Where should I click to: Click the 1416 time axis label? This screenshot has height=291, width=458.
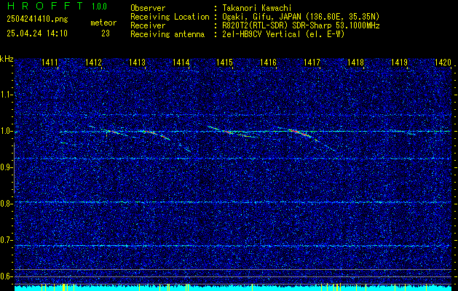pos(268,63)
